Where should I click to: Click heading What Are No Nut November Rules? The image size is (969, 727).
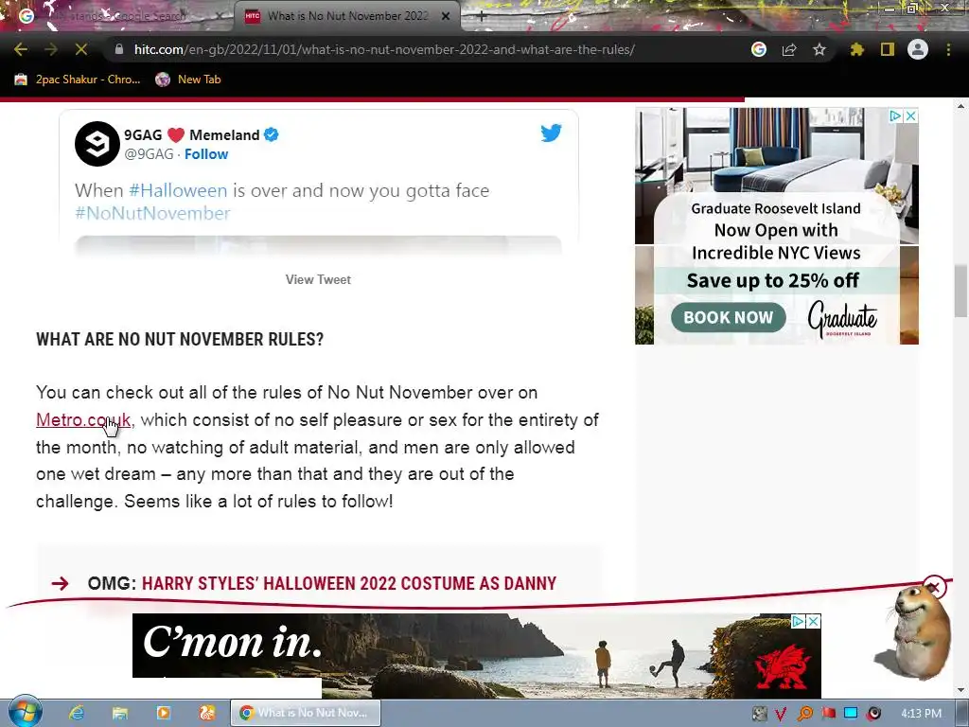click(x=180, y=340)
